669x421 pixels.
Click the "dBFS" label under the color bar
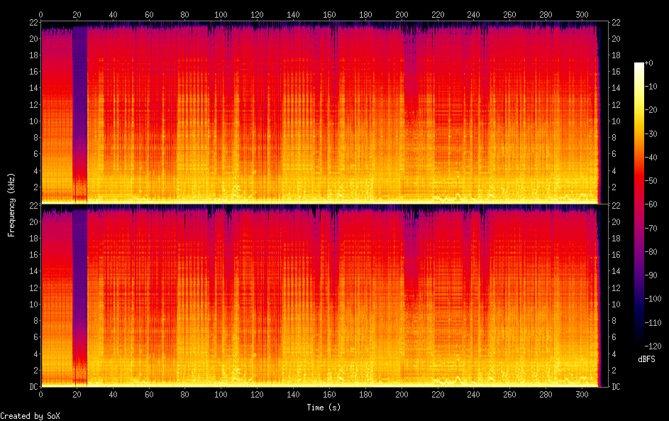tap(646, 359)
